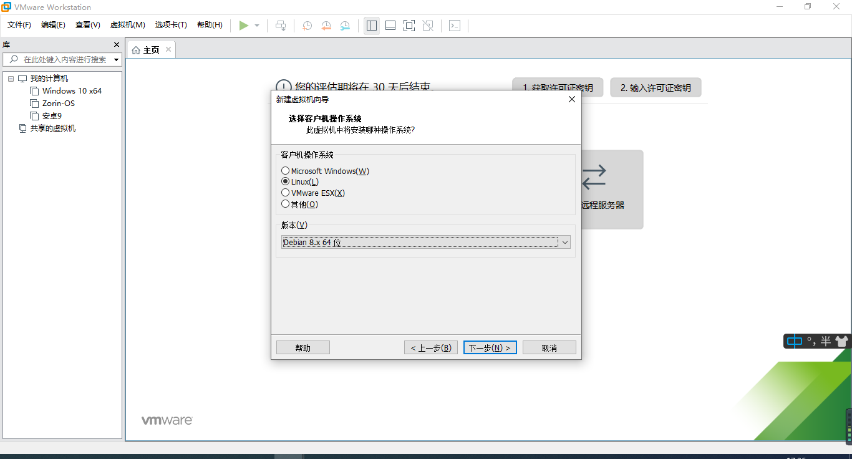Click the IME shirt skin icon

(841, 341)
